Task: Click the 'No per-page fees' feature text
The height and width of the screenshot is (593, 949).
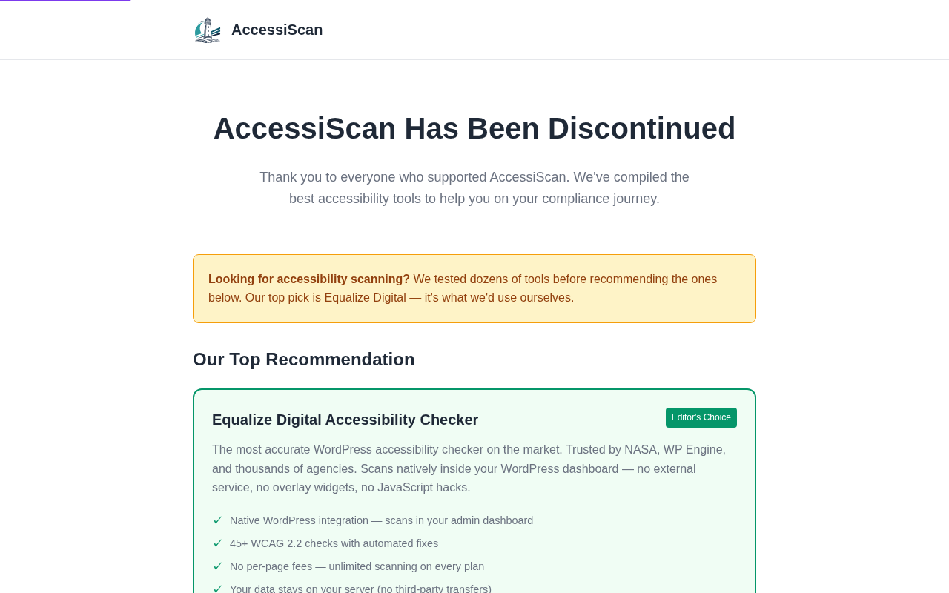Action: click(x=357, y=566)
